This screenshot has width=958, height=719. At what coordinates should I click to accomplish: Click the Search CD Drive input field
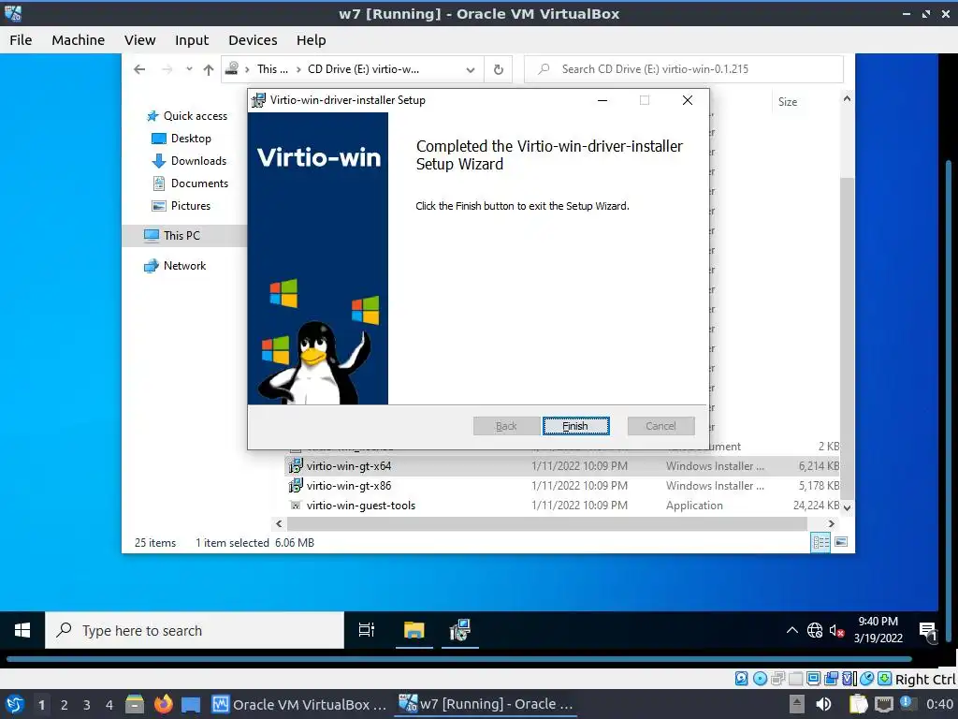tap(684, 69)
